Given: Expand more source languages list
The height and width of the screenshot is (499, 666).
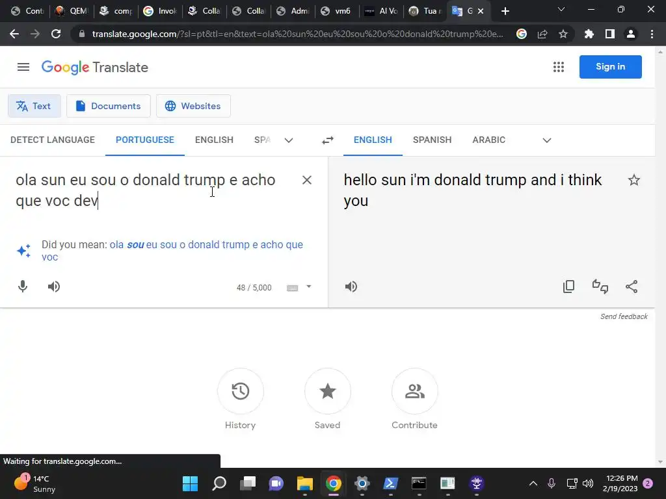Looking at the screenshot, I should point(289,140).
